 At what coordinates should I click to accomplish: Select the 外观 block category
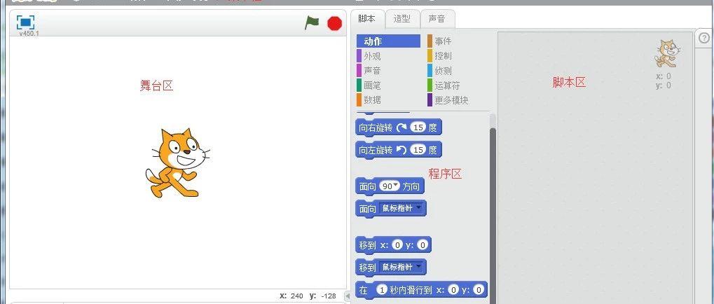click(x=372, y=56)
